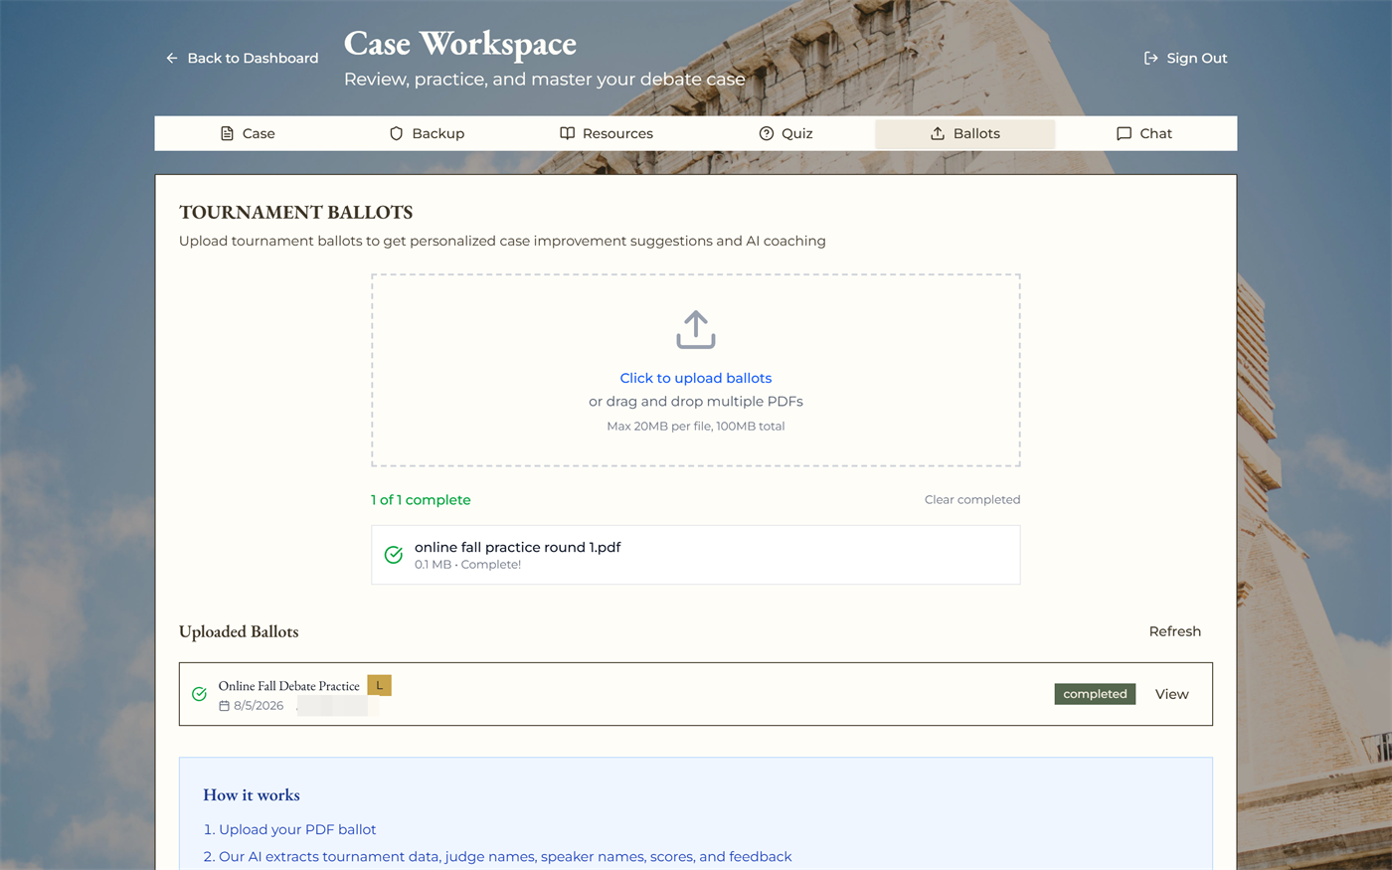Click the date 8/5/2026
1392x870 pixels.
click(259, 706)
